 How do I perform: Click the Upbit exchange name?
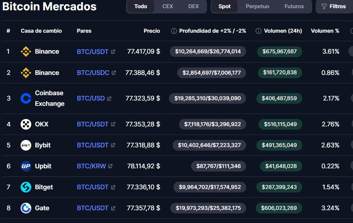point(43,166)
